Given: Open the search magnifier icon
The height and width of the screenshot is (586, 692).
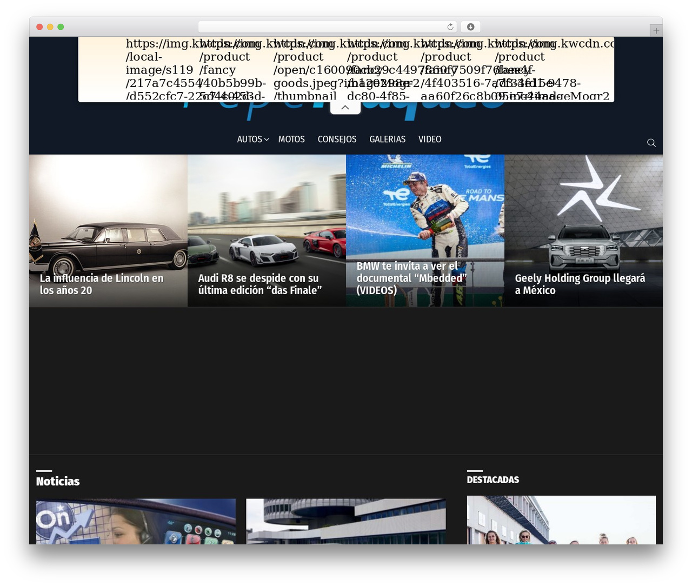Looking at the screenshot, I should tap(651, 143).
